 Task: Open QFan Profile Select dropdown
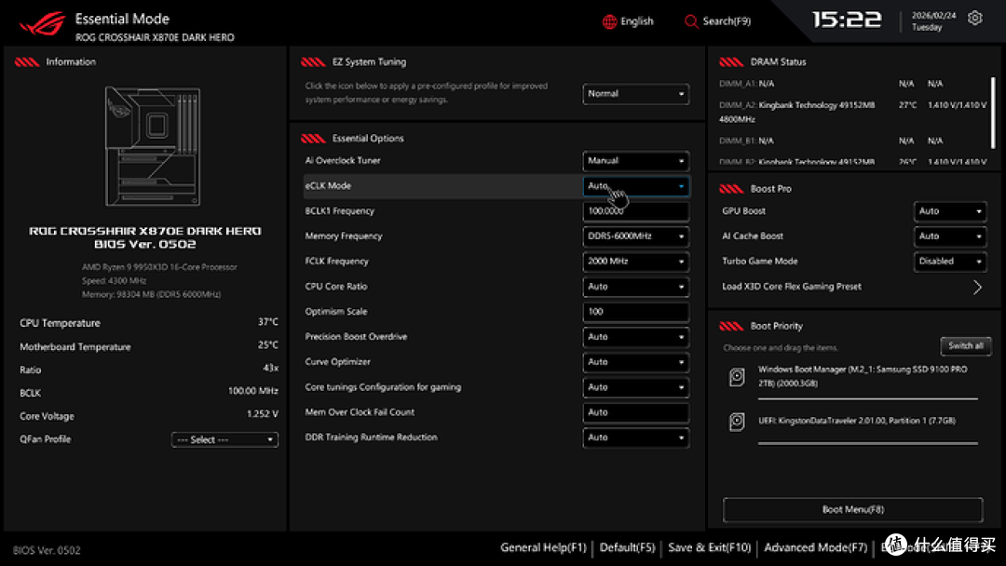[224, 439]
